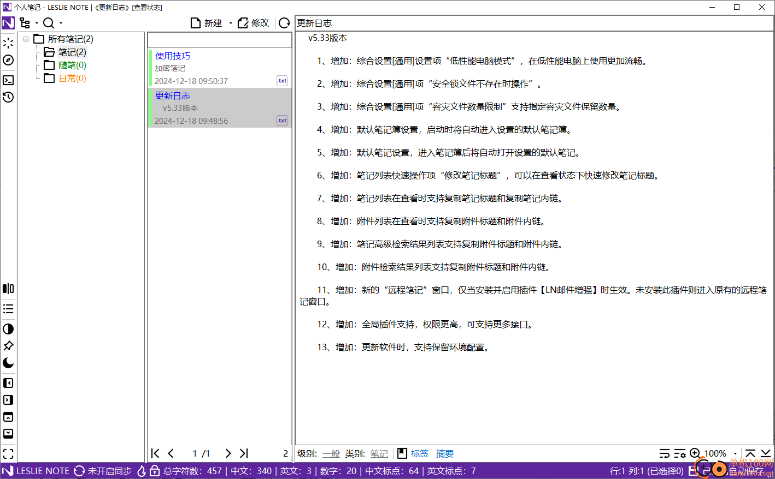The image size is (775, 479).
Task: Open the history clock icon
Action: (x=8, y=97)
